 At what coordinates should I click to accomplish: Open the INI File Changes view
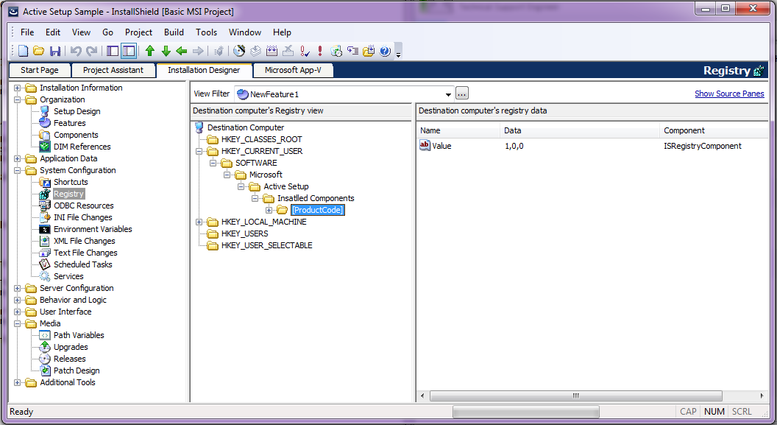pyautogui.click(x=82, y=218)
